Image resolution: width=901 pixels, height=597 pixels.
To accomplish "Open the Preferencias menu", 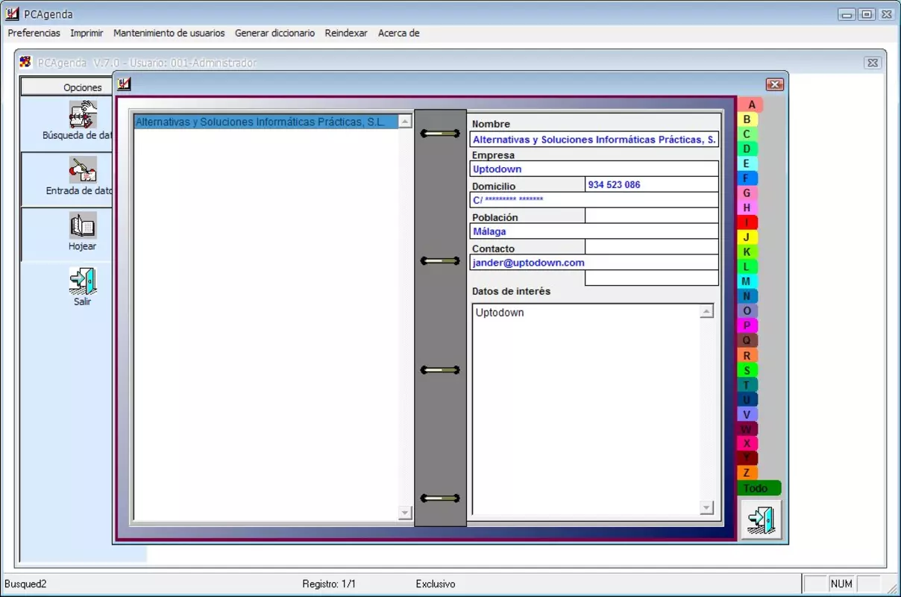I will (34, 33).
